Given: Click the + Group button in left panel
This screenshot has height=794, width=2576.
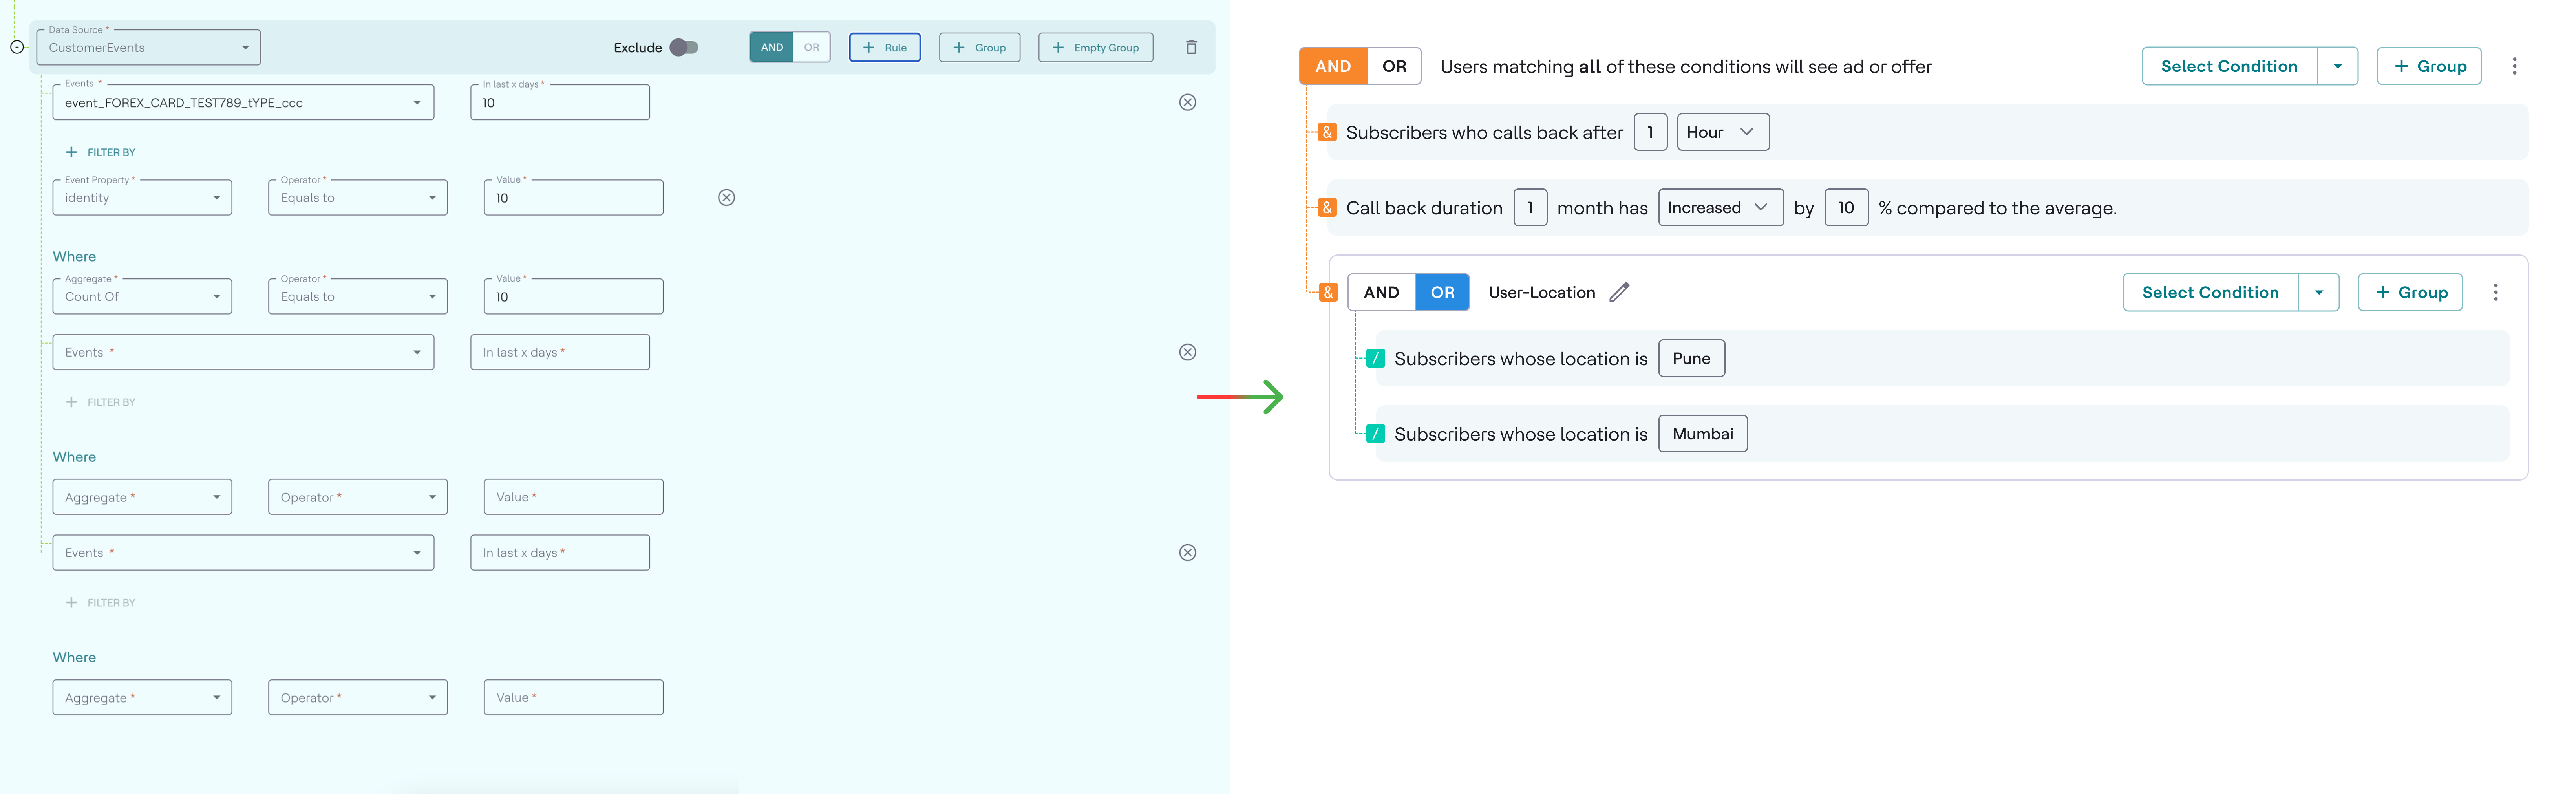Looking at the screenshot, I should click(x=980, y=47).
